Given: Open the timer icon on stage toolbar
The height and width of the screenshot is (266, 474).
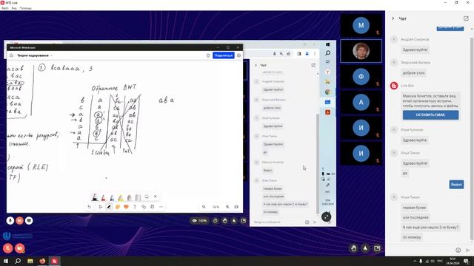Looking at the screenshot, I should tap(216, 221).
